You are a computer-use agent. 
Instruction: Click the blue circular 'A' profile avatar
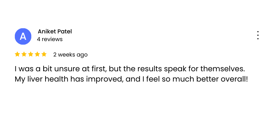point(23,37)
